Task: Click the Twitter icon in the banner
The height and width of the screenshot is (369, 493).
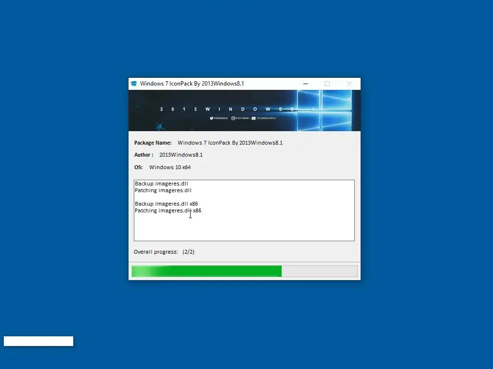Action: coord(211,118)
